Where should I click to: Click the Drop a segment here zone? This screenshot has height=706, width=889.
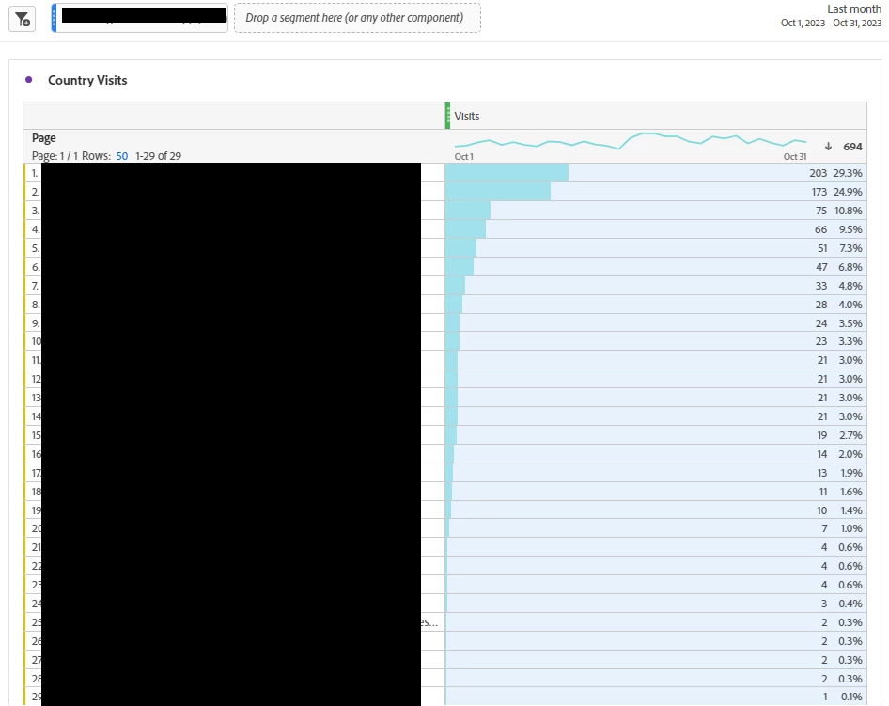click(x=357, y=18)
